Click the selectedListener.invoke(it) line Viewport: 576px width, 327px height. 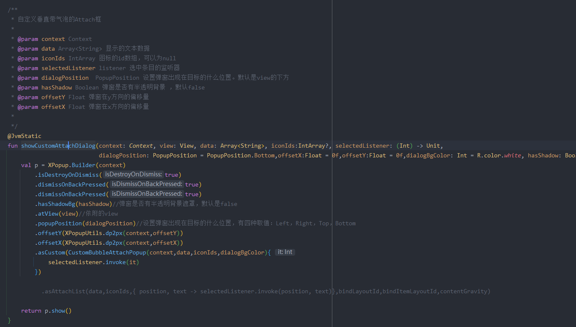pyautogui.click(x=93, y=262)
